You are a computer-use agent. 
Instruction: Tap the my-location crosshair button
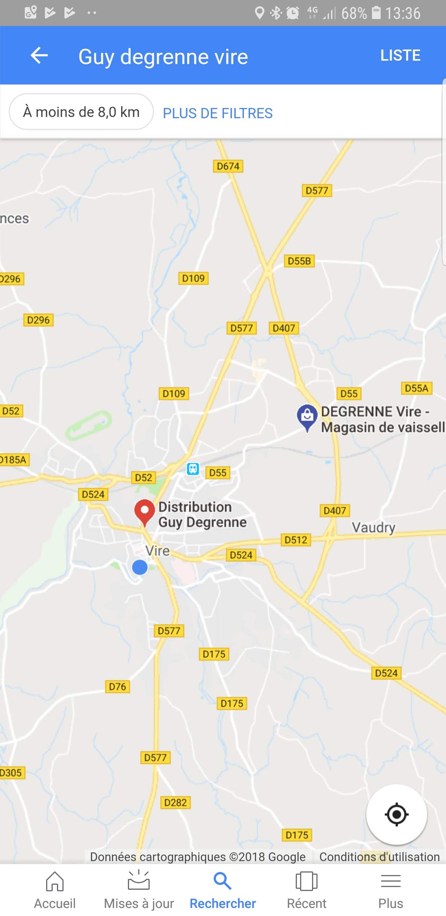click(x=397, y=814)
